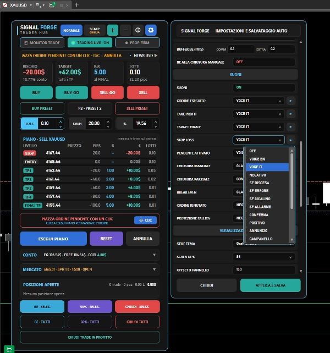Open new chart tab with plus icon
This screenshot has width=330, height=353.
pos(76,5)
